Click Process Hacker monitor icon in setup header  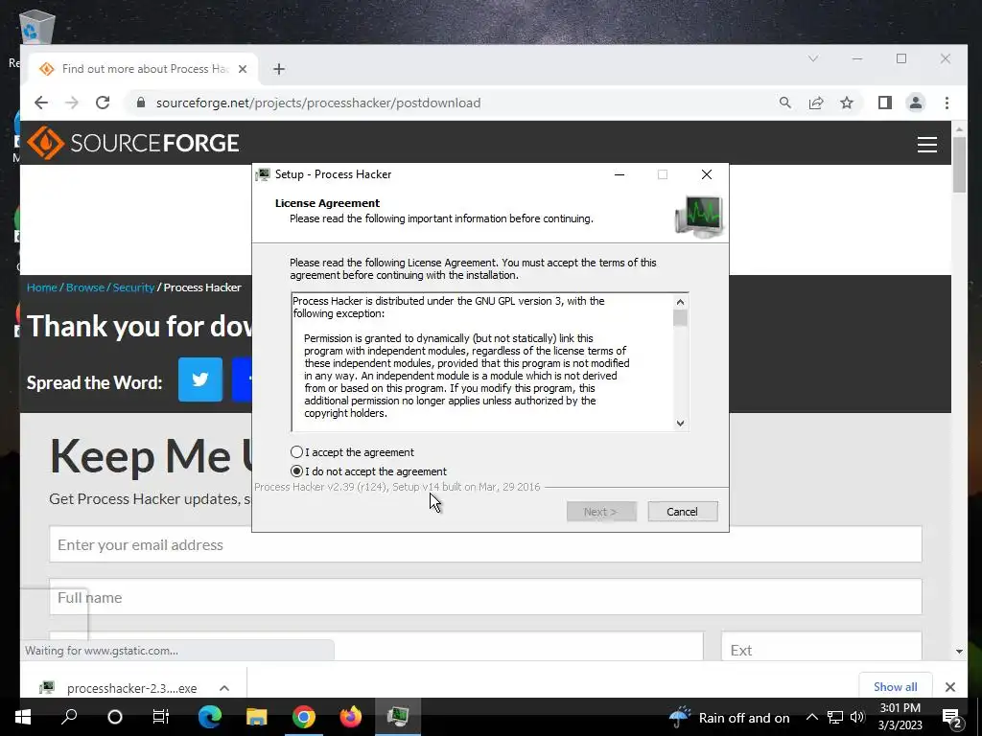[699, 216]
